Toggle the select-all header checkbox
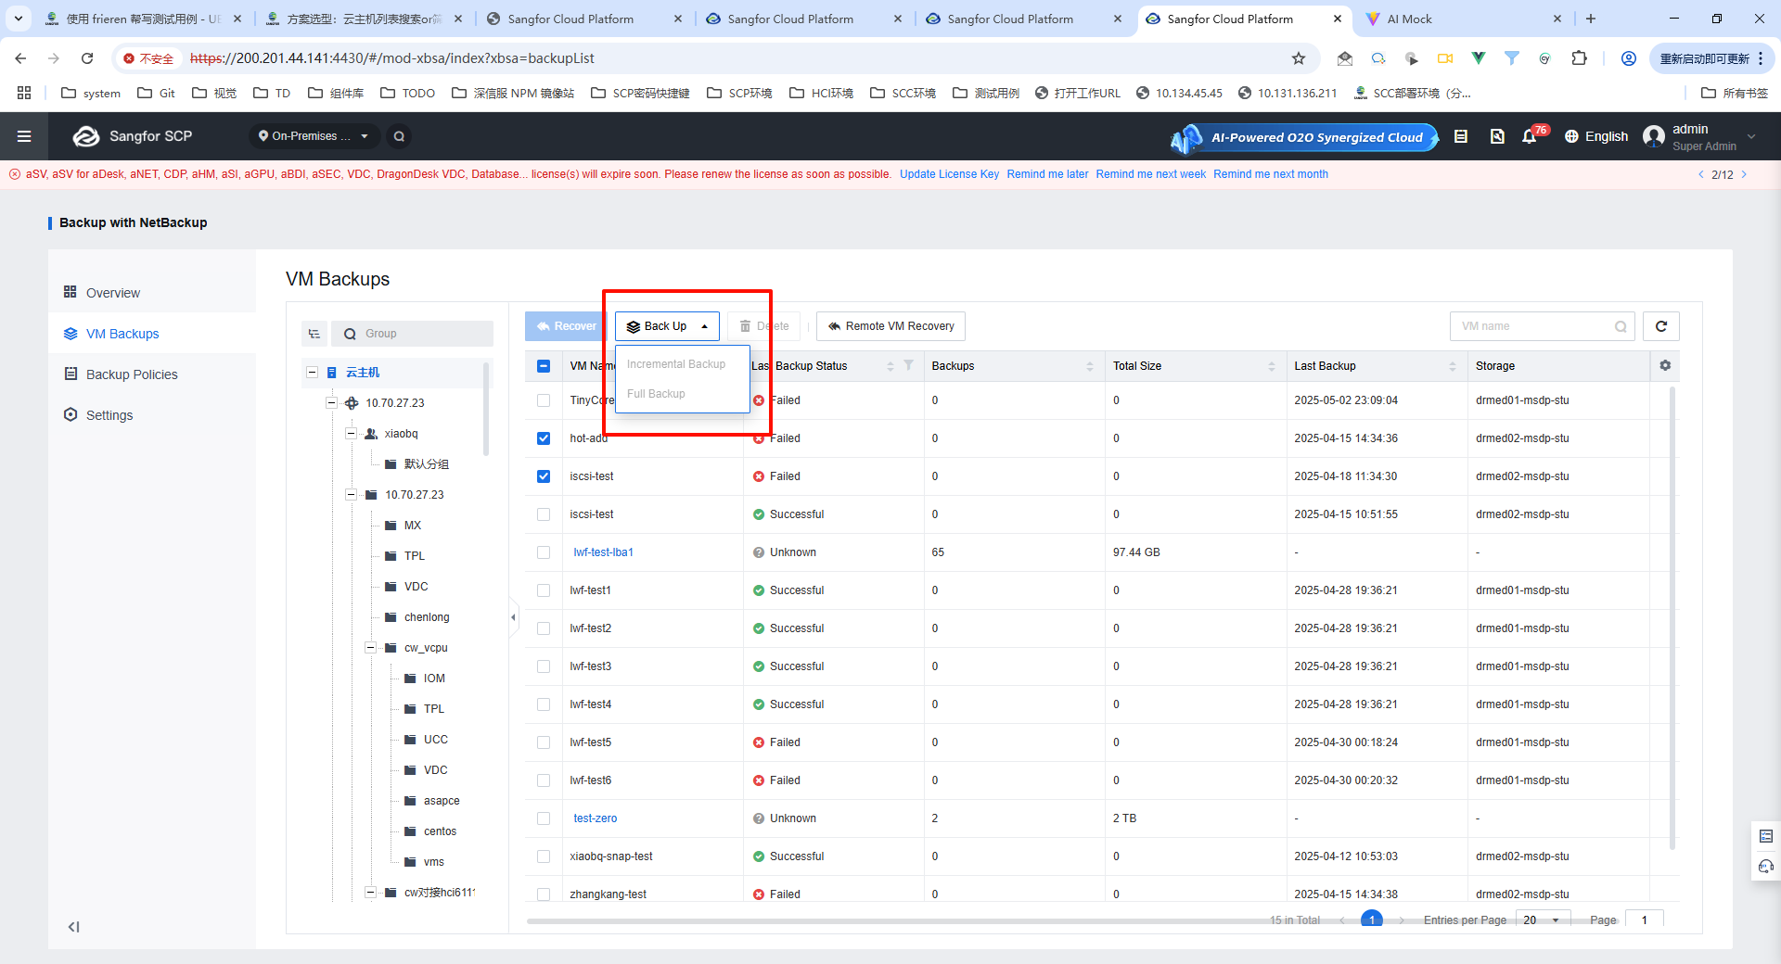The image size is (1781, 964). tap(544, 366)
